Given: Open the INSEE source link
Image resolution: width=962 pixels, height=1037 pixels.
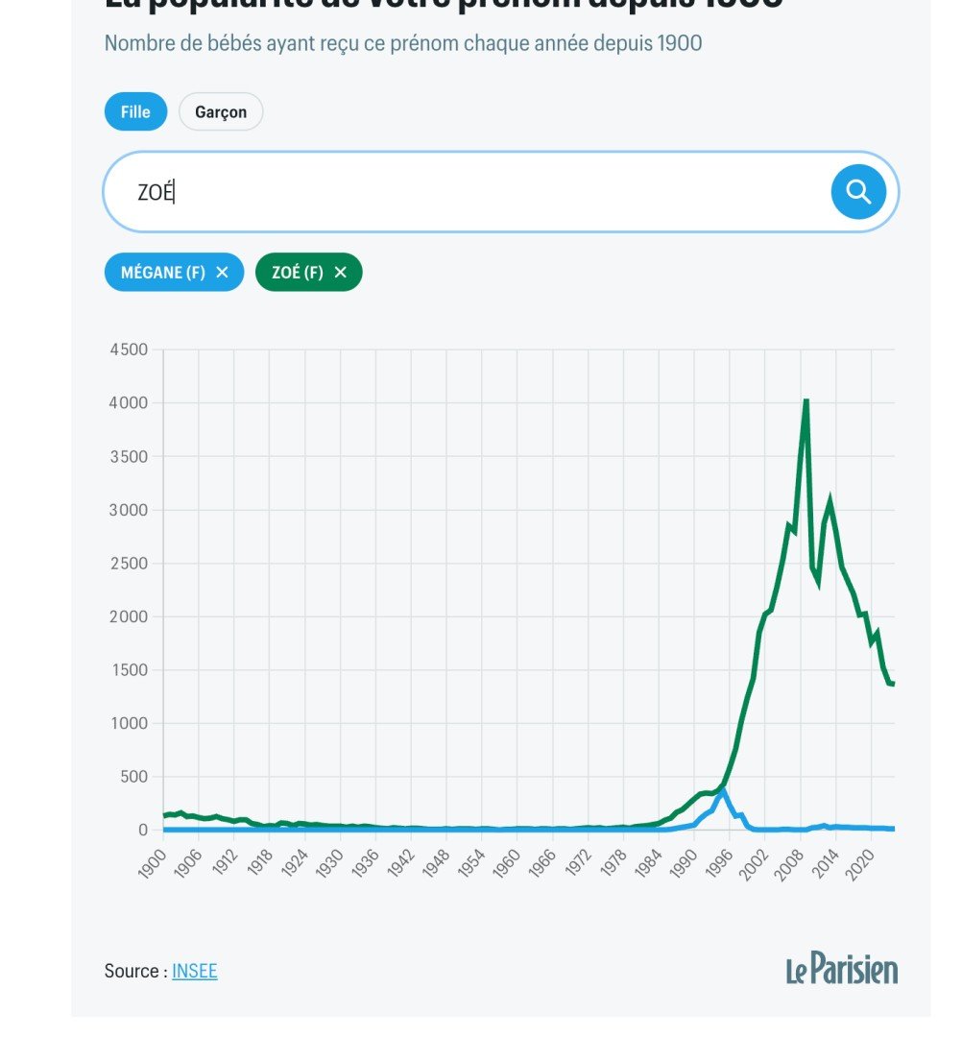Looking at the screenshot, I should click(194, 971).
